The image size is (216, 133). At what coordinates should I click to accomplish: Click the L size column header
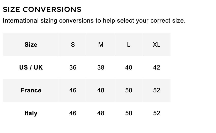coord(129,45)
